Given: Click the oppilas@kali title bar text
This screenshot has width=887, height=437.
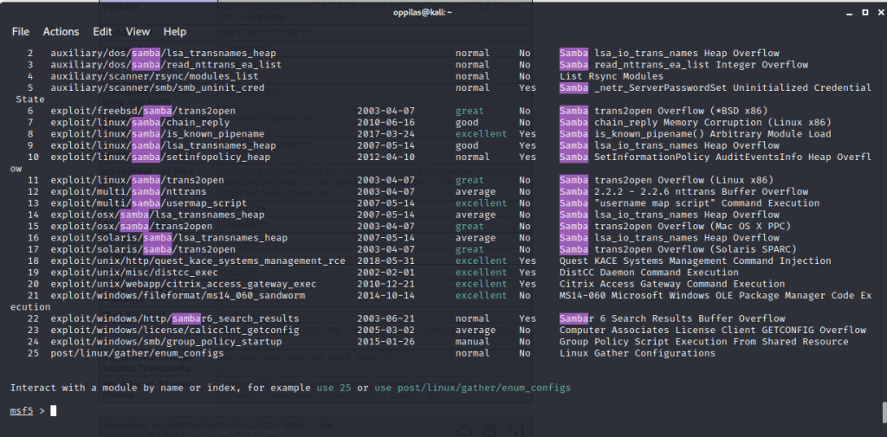Looking at the screenshot, I should pyautogui.click(x=443, y=11).
